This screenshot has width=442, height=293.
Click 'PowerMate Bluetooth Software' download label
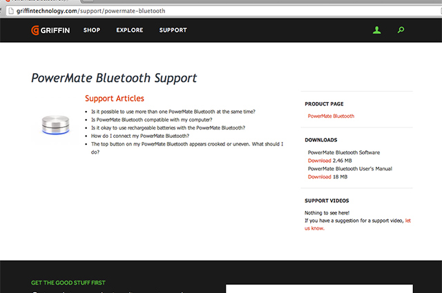tap(344, 152)
